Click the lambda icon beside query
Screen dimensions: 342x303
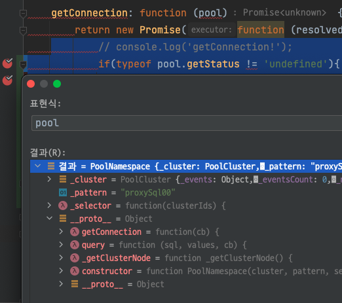click(75, 245)
